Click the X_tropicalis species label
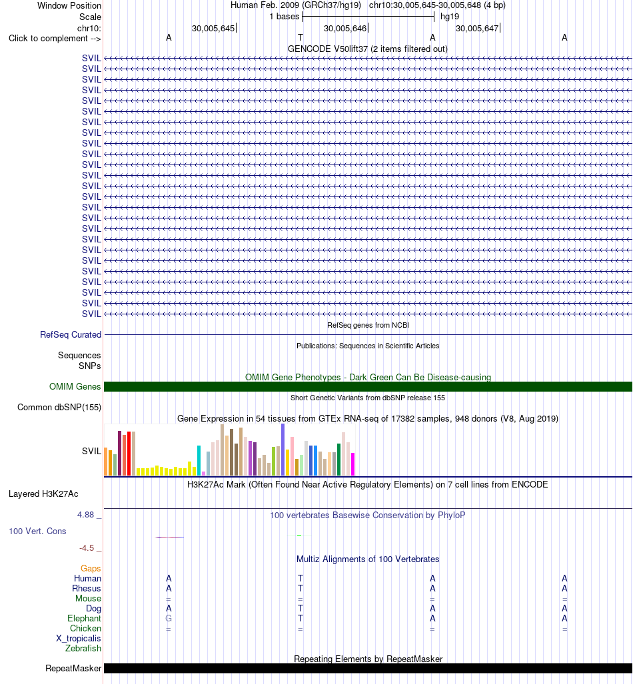 coord(78,639)
